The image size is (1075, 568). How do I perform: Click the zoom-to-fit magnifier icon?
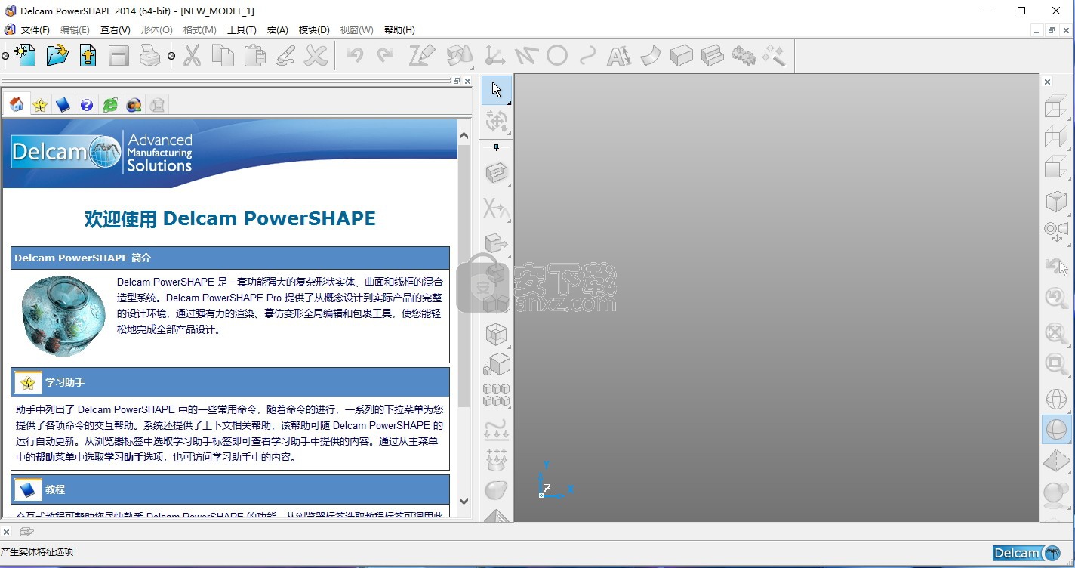click(x=1055, y=332)
